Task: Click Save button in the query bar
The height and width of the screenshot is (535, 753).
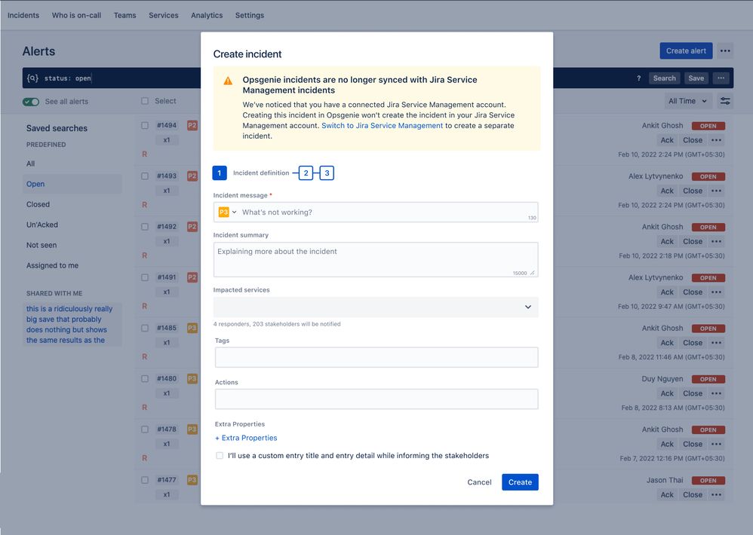Action: point(696,78)
